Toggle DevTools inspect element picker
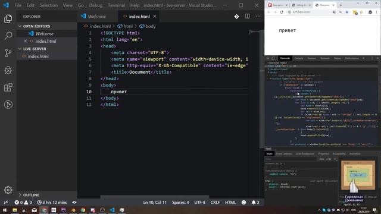Screen dimensions: 381x214 [268, 58]
